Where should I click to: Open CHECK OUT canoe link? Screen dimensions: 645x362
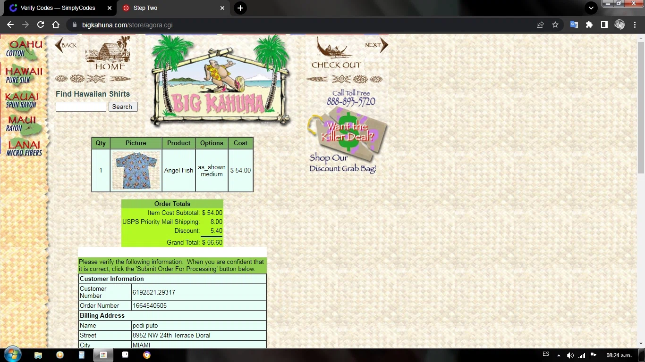336,54
